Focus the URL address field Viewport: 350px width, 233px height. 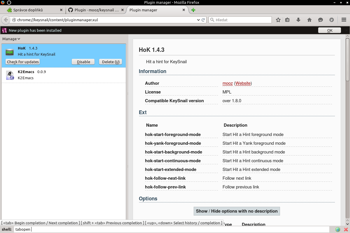point(106,20)
